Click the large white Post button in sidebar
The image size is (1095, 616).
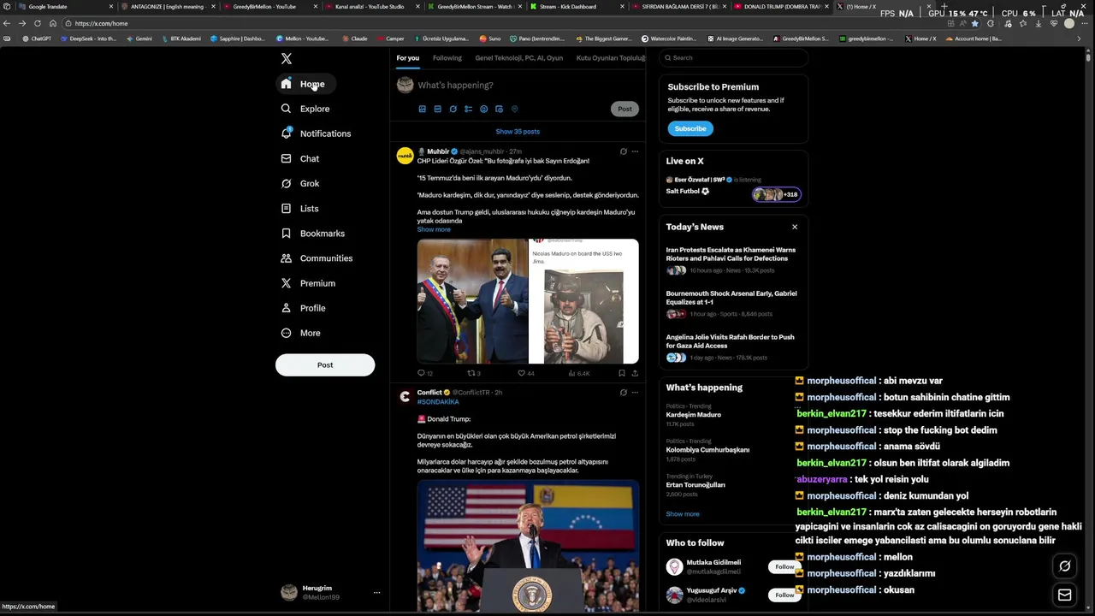point(325,364)
